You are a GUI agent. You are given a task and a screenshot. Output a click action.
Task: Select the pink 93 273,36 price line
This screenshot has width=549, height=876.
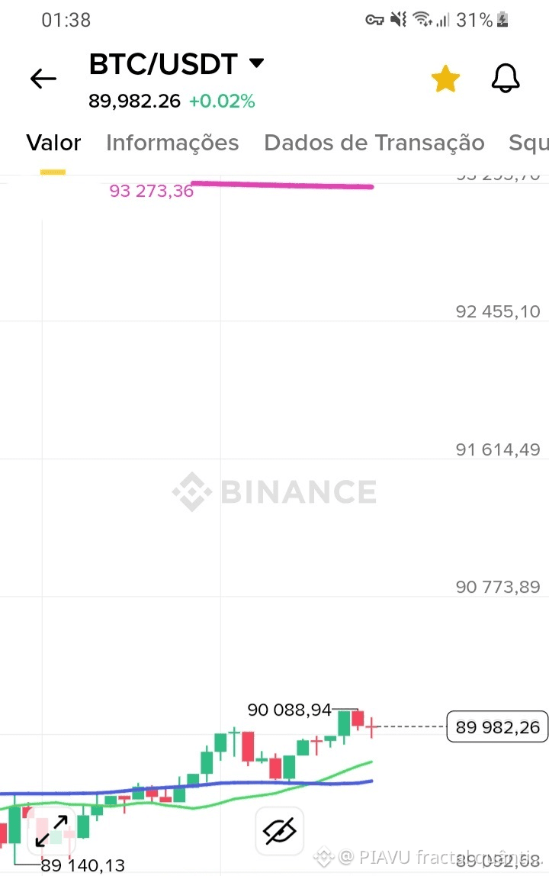pyautogui.click(x=282, y=185)
